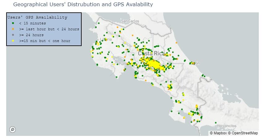Click the gray legend marker dot
Image resolution: width=265 pixels, height=139 pixels.
[13, 35]
